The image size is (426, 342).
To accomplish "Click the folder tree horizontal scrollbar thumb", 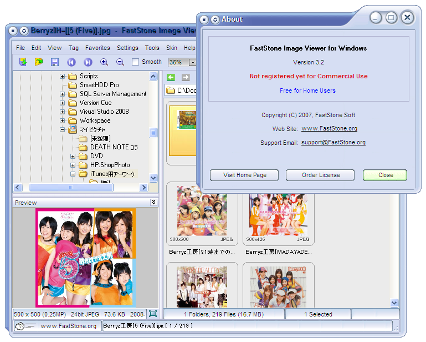I will [x=71, y=187].
